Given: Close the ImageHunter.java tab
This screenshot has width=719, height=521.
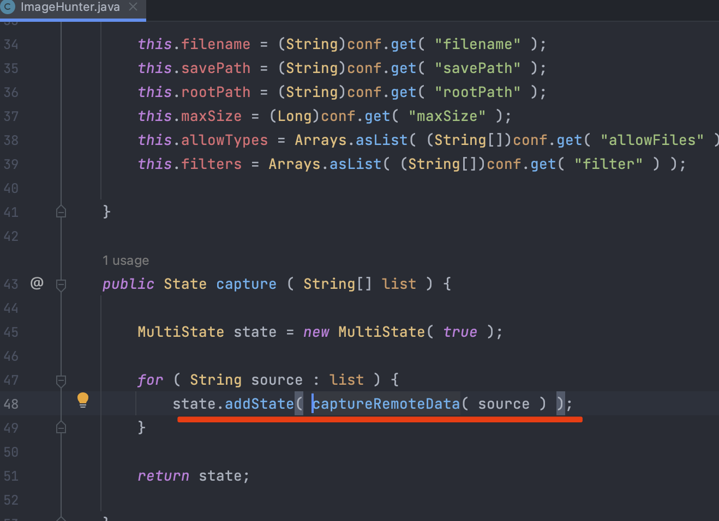Looking at the screenshot, I should tap(133, 7).
